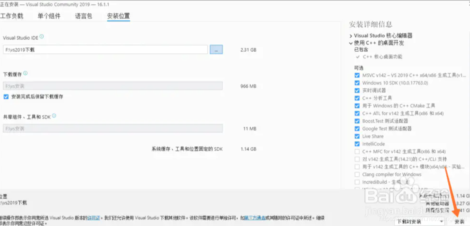Screen dimensions: 470x226
Task: Uncheck Windows 10 SDK (10.0.17763.0)
Action: [x=357, y=83]
